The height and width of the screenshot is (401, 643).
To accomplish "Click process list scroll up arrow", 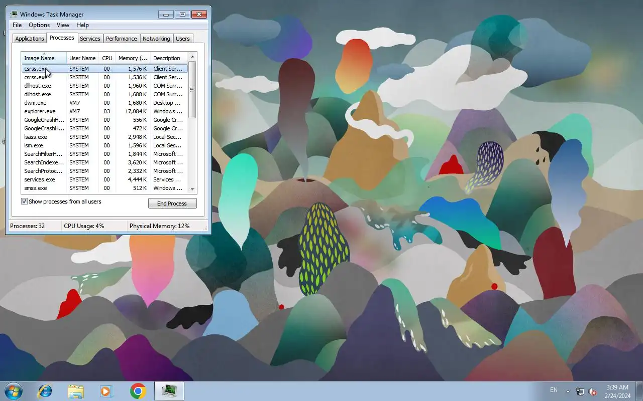I will point(192,56).
